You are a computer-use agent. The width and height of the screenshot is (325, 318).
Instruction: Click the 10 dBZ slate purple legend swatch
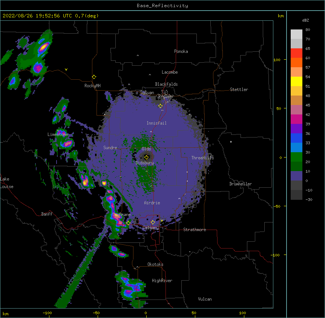tap(296, 176)
